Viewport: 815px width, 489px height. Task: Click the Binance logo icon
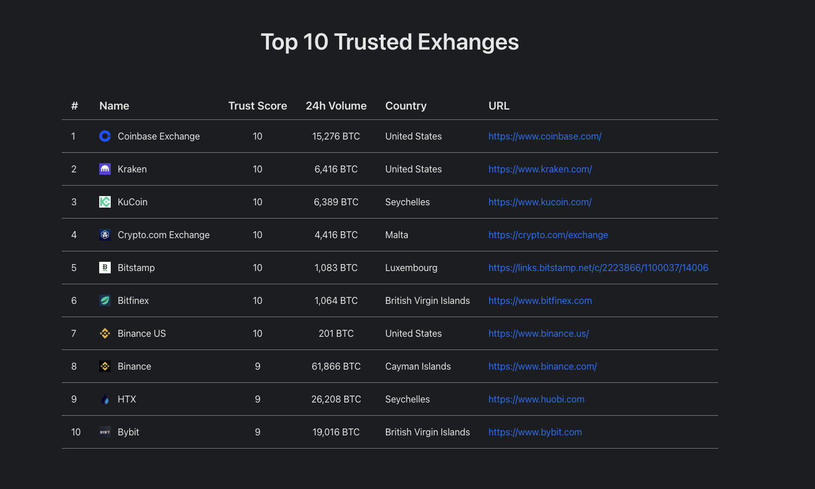pos(104,366)
